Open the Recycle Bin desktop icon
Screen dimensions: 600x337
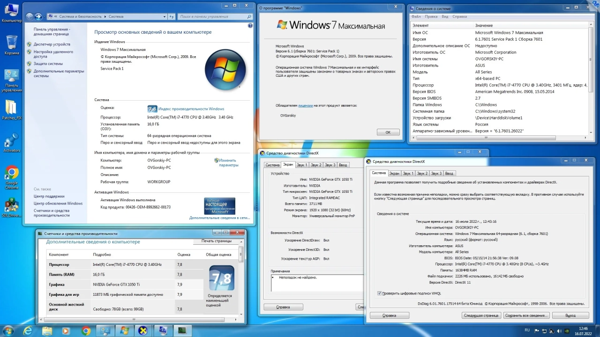(x=12, y=45)
